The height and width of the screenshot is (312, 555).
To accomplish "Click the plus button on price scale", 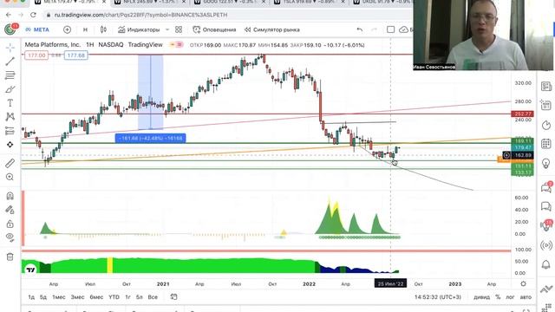I will point(506,155).
